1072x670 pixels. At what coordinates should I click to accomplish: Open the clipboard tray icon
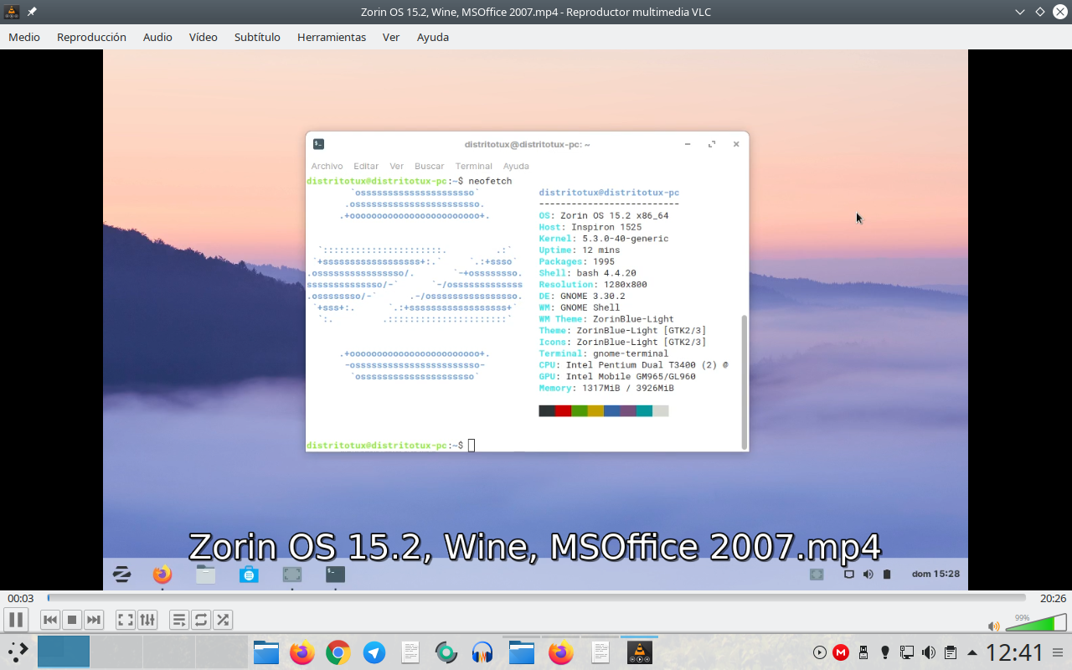pos(951,652)
